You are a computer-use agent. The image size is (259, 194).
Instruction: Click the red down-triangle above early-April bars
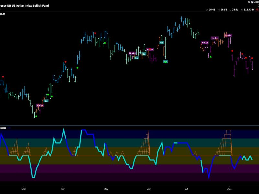pos(66,62)
